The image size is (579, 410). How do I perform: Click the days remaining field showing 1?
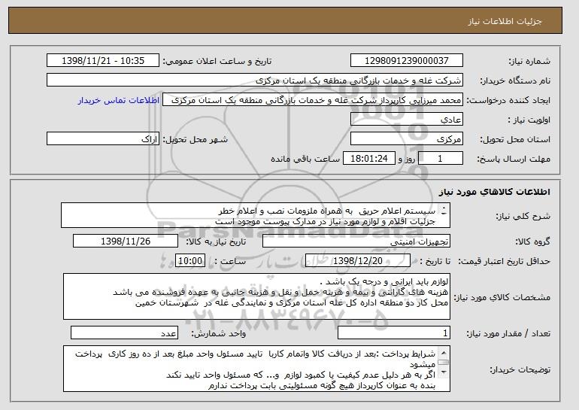tap(440, 159)
